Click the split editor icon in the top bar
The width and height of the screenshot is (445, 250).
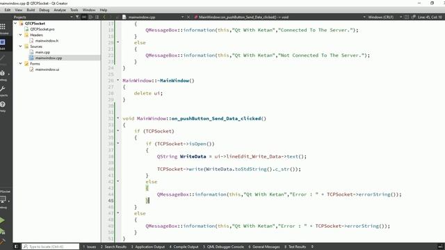point(407,17)
